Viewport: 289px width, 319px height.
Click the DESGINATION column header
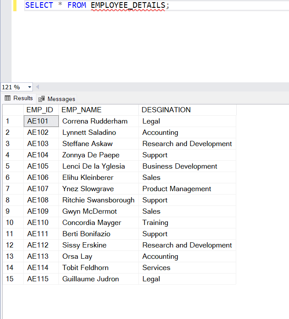click(187, 110)
